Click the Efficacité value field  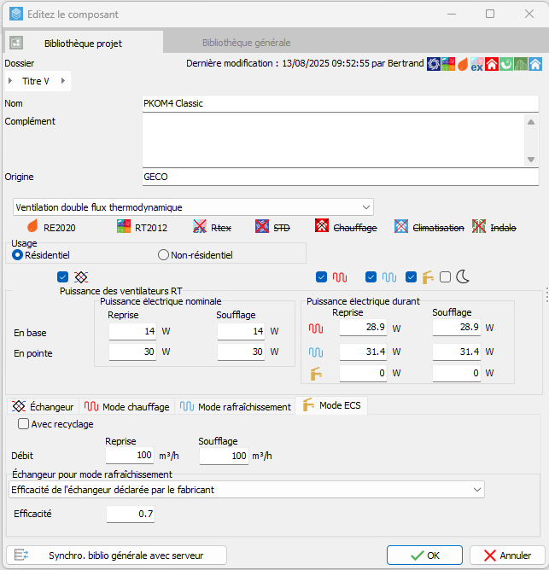(x=131, y=514)
